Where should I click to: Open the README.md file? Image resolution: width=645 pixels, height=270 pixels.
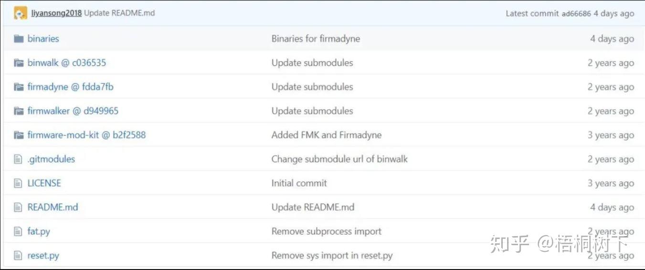click(x=53, y=208)
